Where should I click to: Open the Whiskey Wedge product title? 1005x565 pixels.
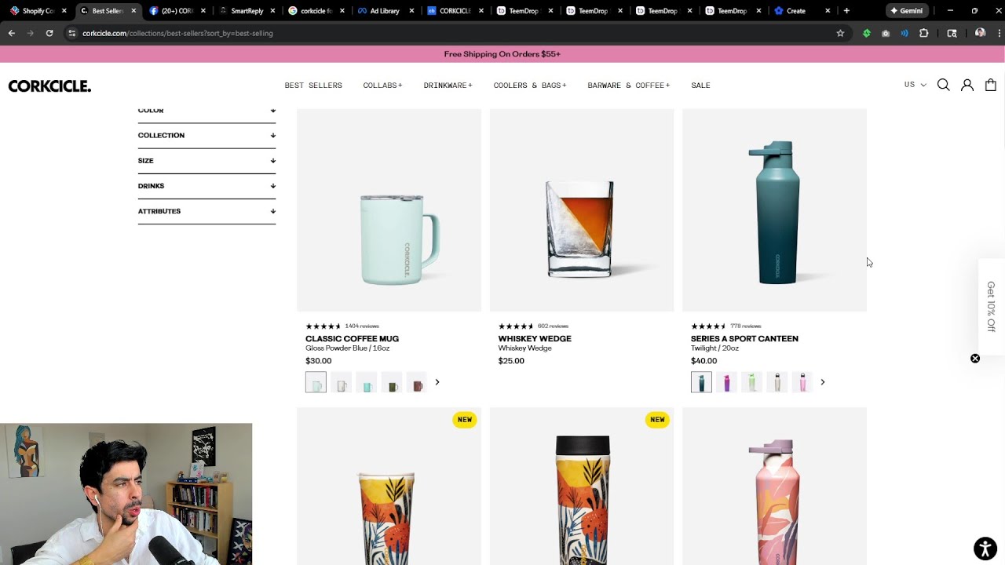pos(535,339)
